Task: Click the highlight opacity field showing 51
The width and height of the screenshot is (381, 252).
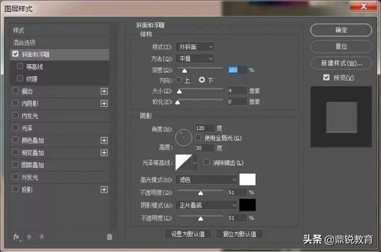Action: point(238,193)
